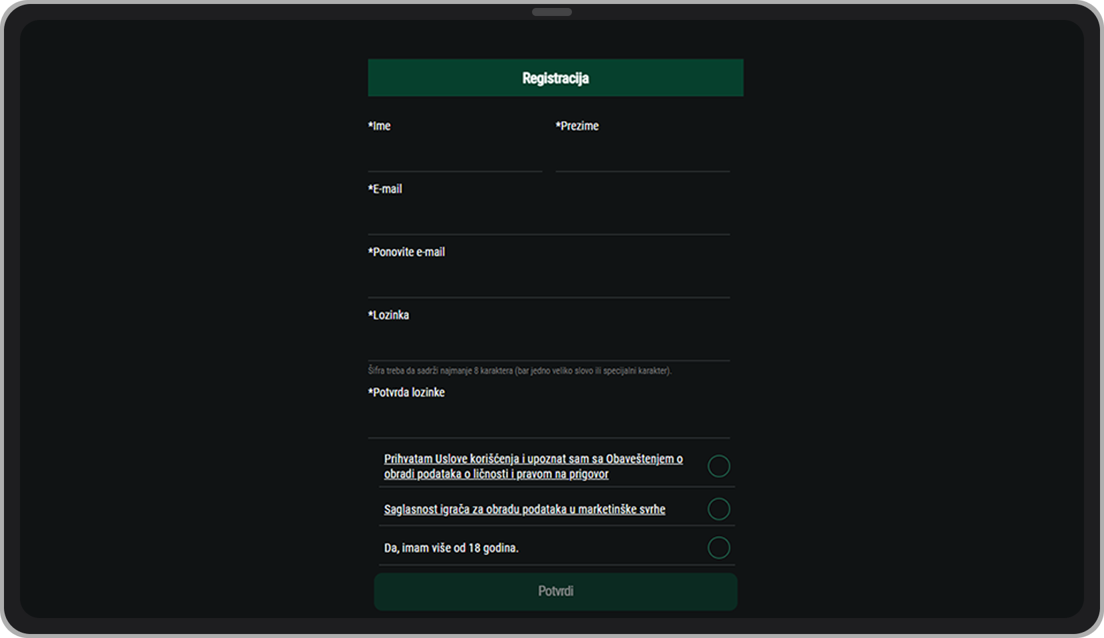The height and width of the screenshot is (638, 1104).
Task: Tick the Prihvatam Uslove korišćenja checkbox
Action: pos(719,466)
